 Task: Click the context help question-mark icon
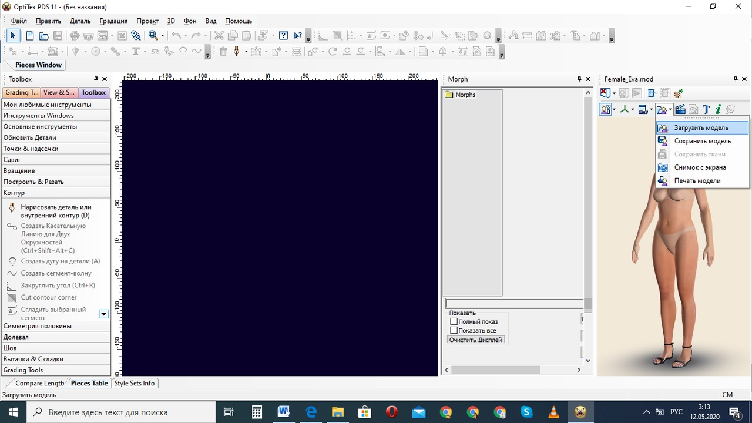(x=298, y=36)
